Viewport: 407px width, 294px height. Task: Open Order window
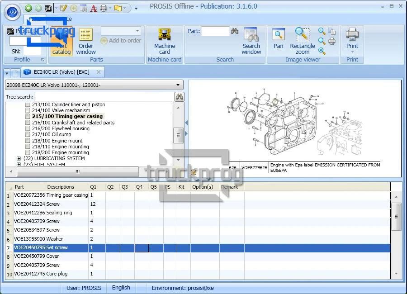(x=86, y=42)
